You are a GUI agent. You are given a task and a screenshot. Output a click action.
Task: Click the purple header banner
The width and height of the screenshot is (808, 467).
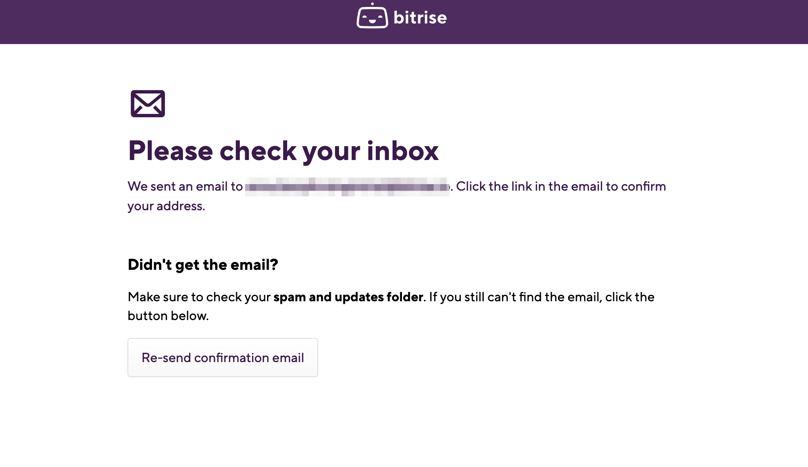click(x=163, y=21)
